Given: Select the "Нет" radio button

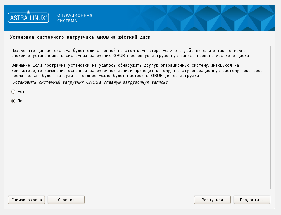Looking at the screenshot, I should click(x=13, y=92).
